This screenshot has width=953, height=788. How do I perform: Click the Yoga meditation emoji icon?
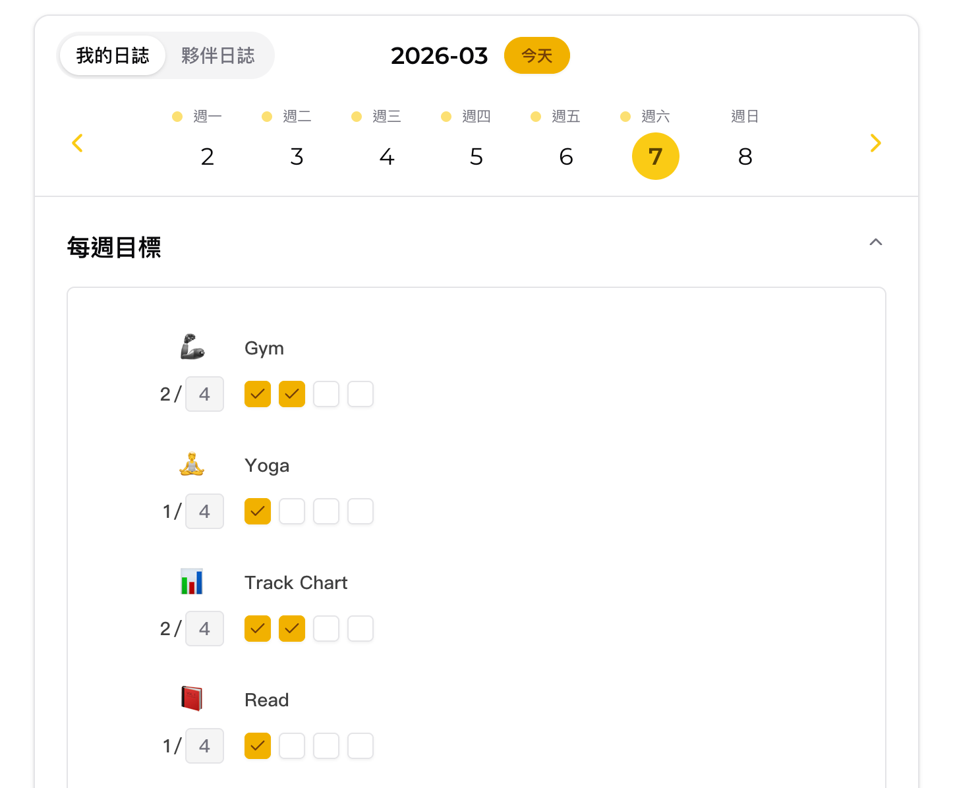click(x=192, y=464)
